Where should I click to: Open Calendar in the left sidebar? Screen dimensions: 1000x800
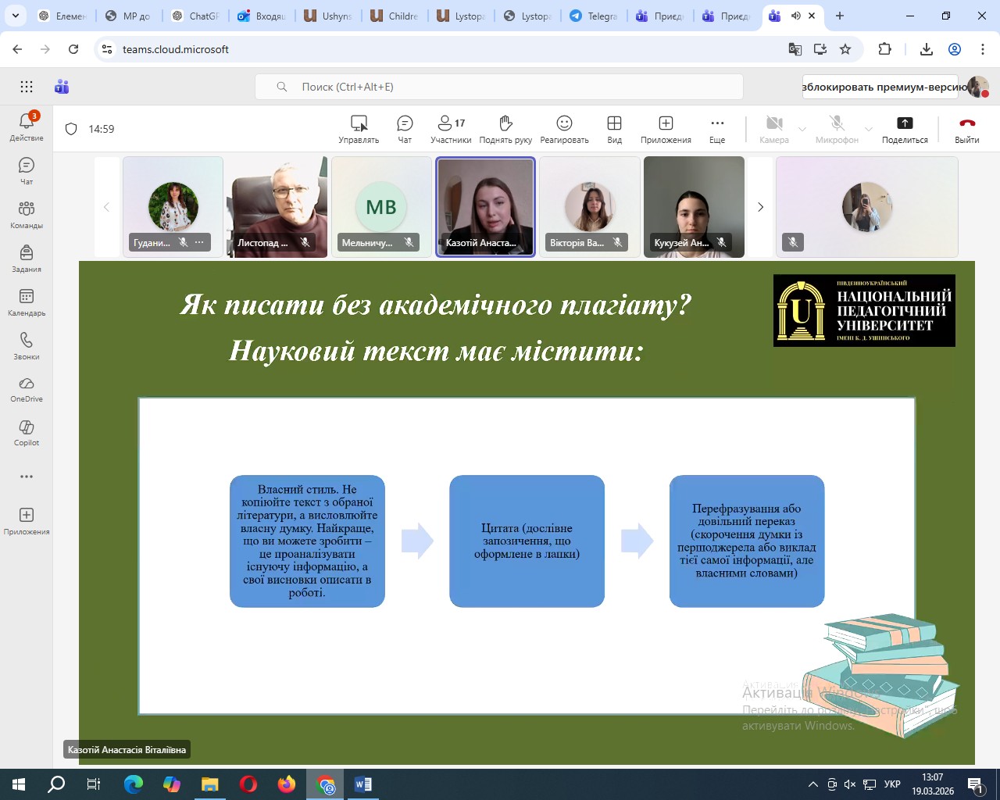click(x=27, y=302)
